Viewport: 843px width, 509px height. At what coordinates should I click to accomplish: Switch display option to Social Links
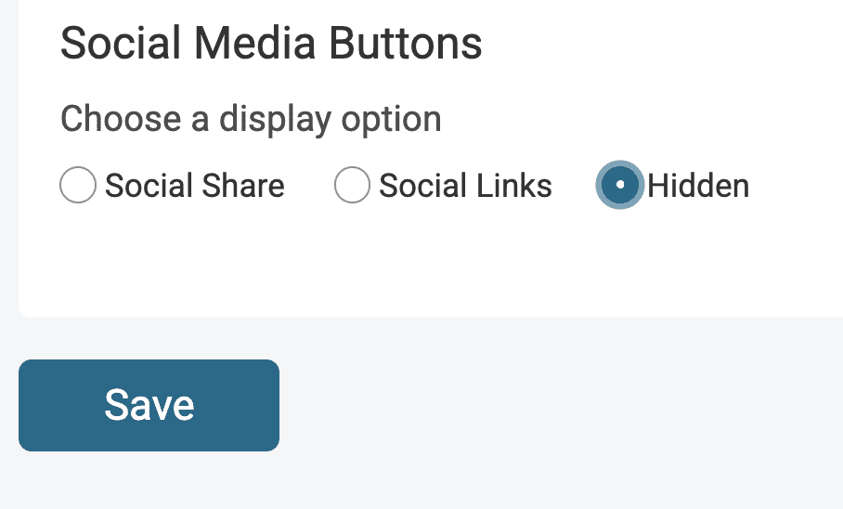352,185
